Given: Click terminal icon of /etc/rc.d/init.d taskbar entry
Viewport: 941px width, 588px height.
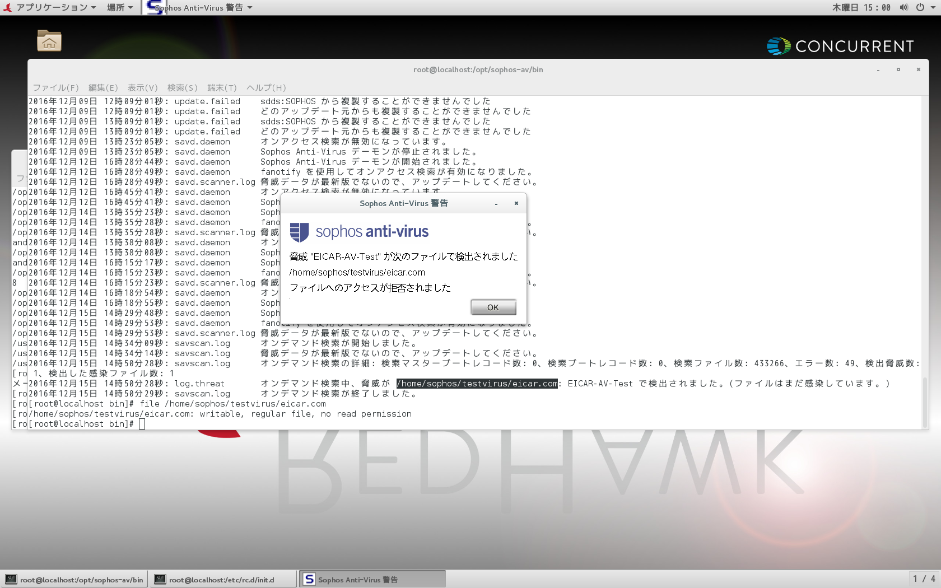Looking at the screenshot, I should 160,580.
